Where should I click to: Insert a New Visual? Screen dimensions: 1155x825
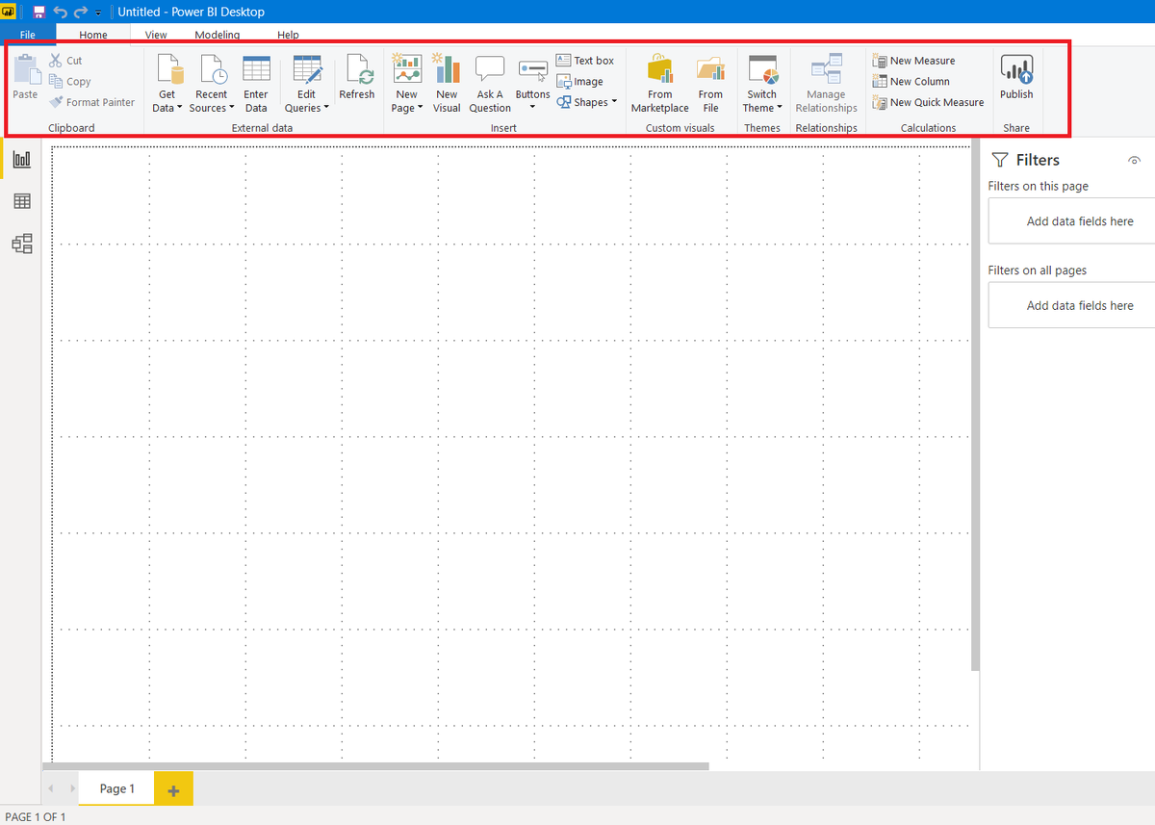(447, 84)
